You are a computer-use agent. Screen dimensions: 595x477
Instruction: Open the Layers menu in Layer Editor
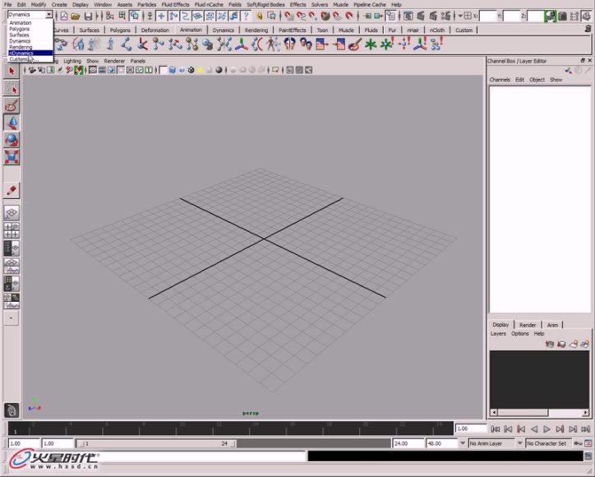click(498, 334)
